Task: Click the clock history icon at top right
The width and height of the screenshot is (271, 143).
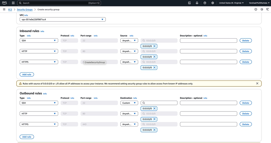Action: click(x=262, y=9)
